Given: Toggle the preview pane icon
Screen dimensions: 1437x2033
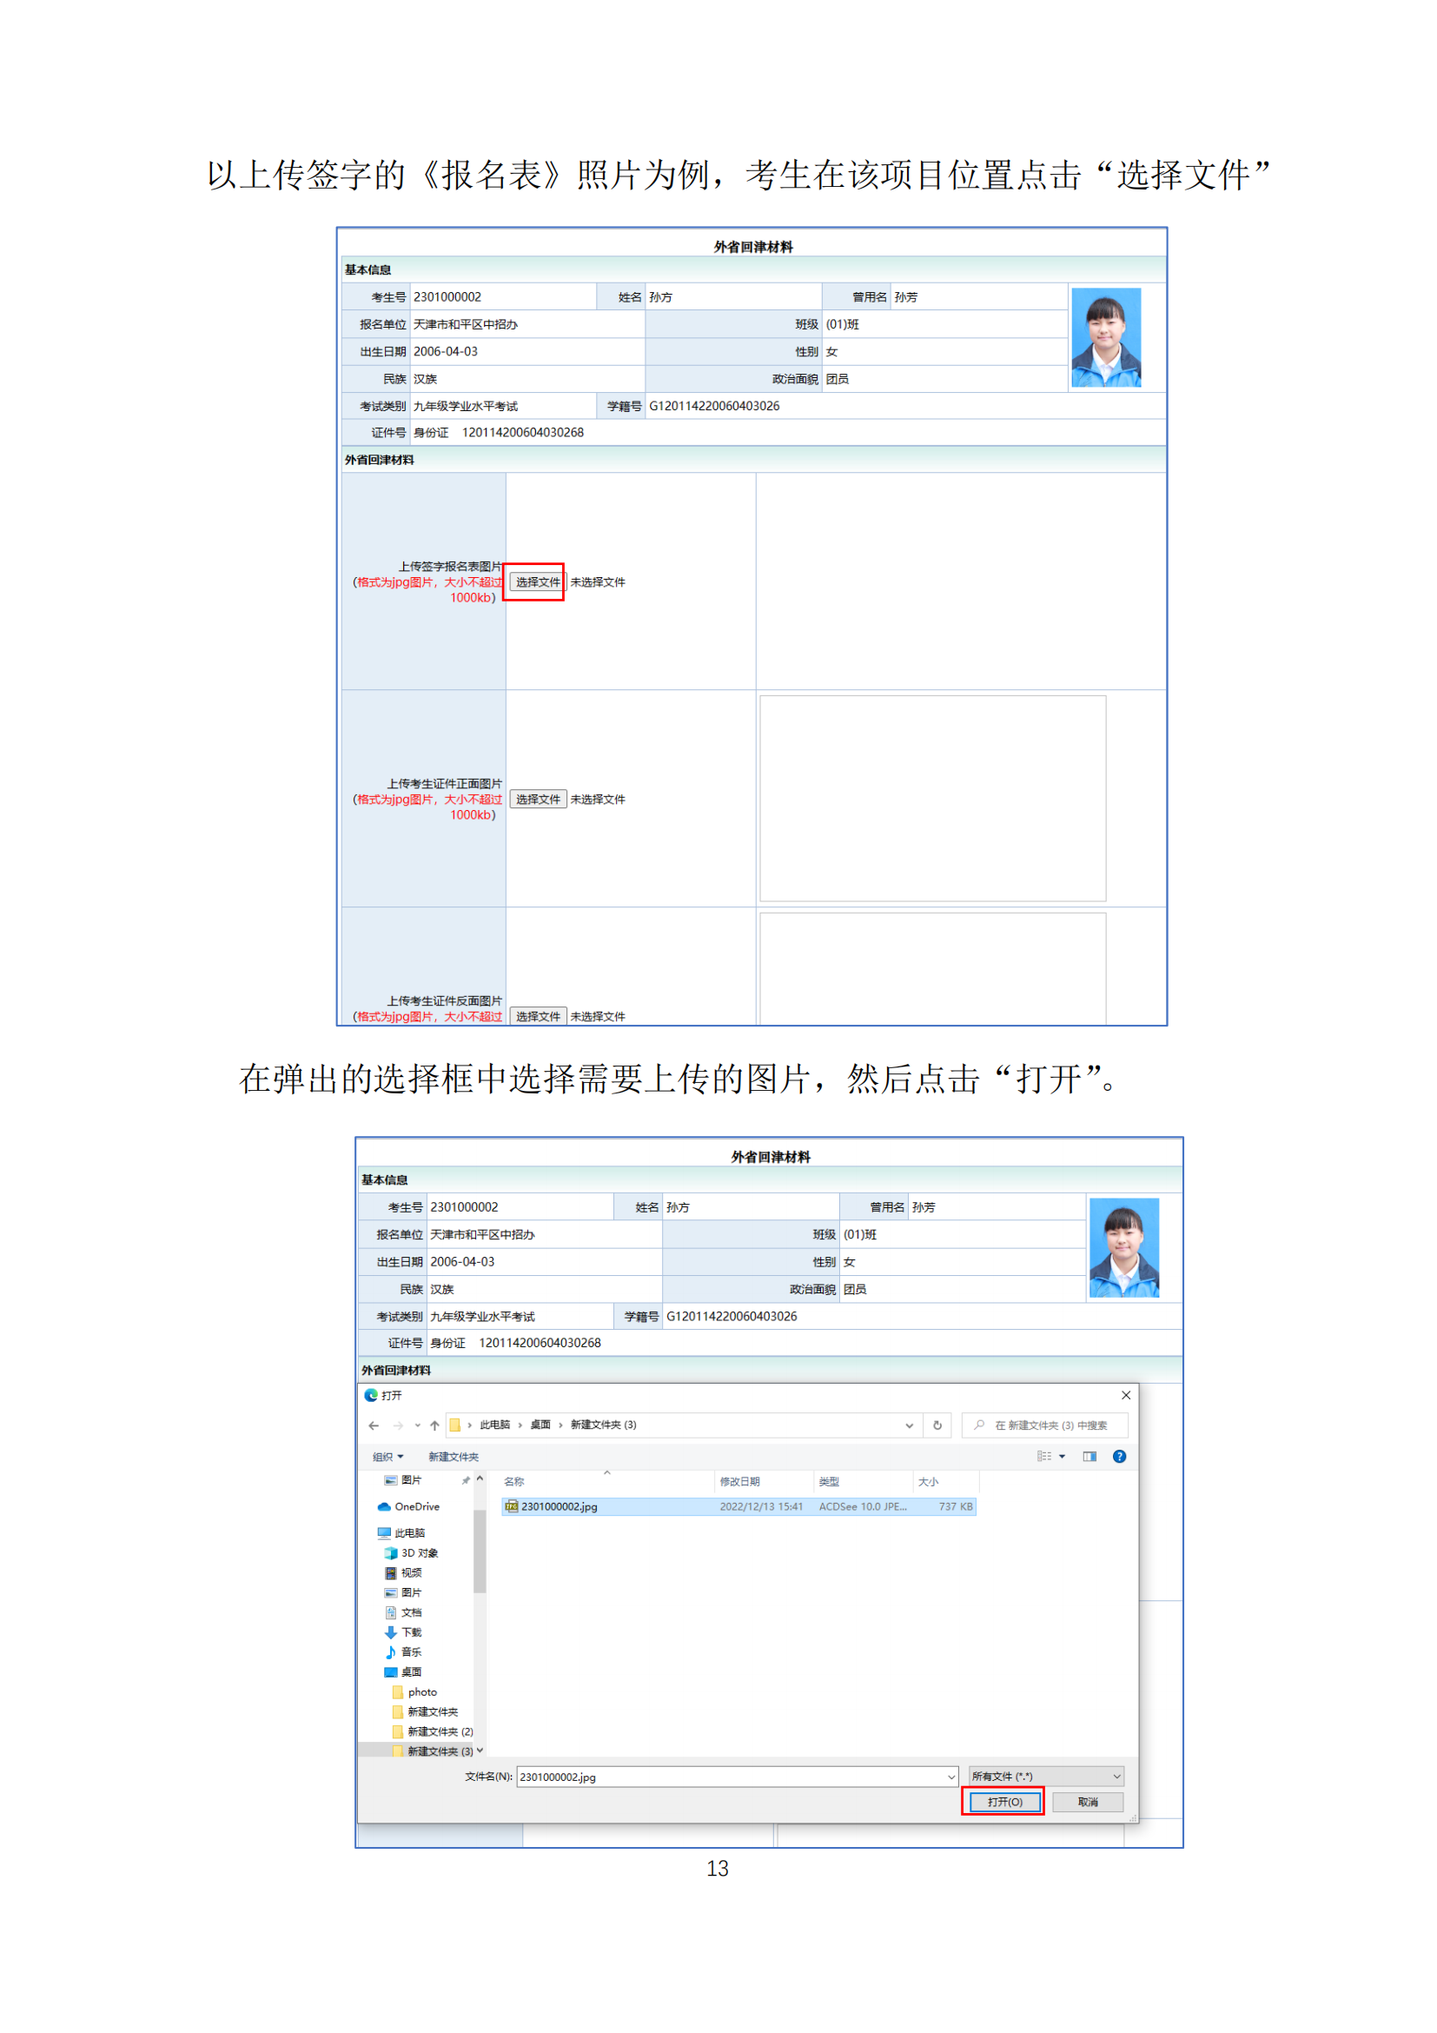Looking at the screenshot, I should (x=1089, y=1457).
